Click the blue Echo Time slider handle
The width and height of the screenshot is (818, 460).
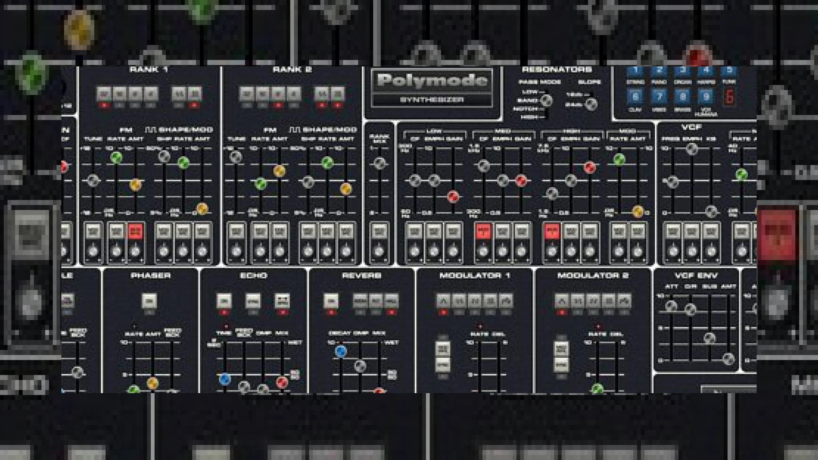tap(225, 379)
